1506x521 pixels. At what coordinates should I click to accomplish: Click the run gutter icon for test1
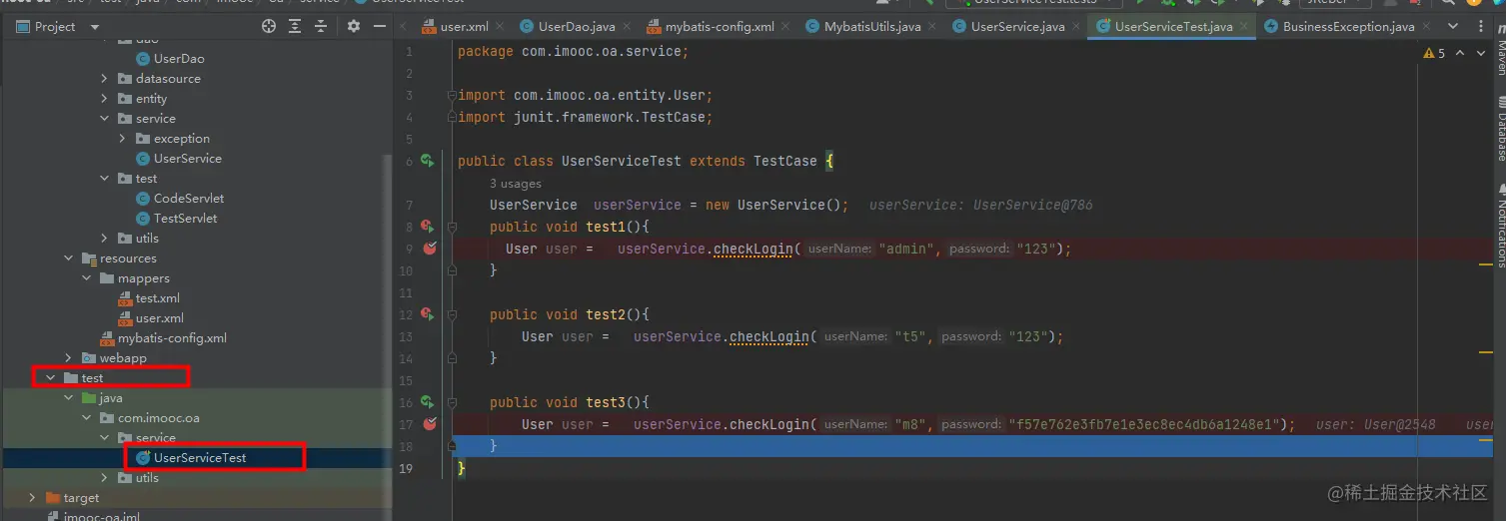tap(427, 227)
